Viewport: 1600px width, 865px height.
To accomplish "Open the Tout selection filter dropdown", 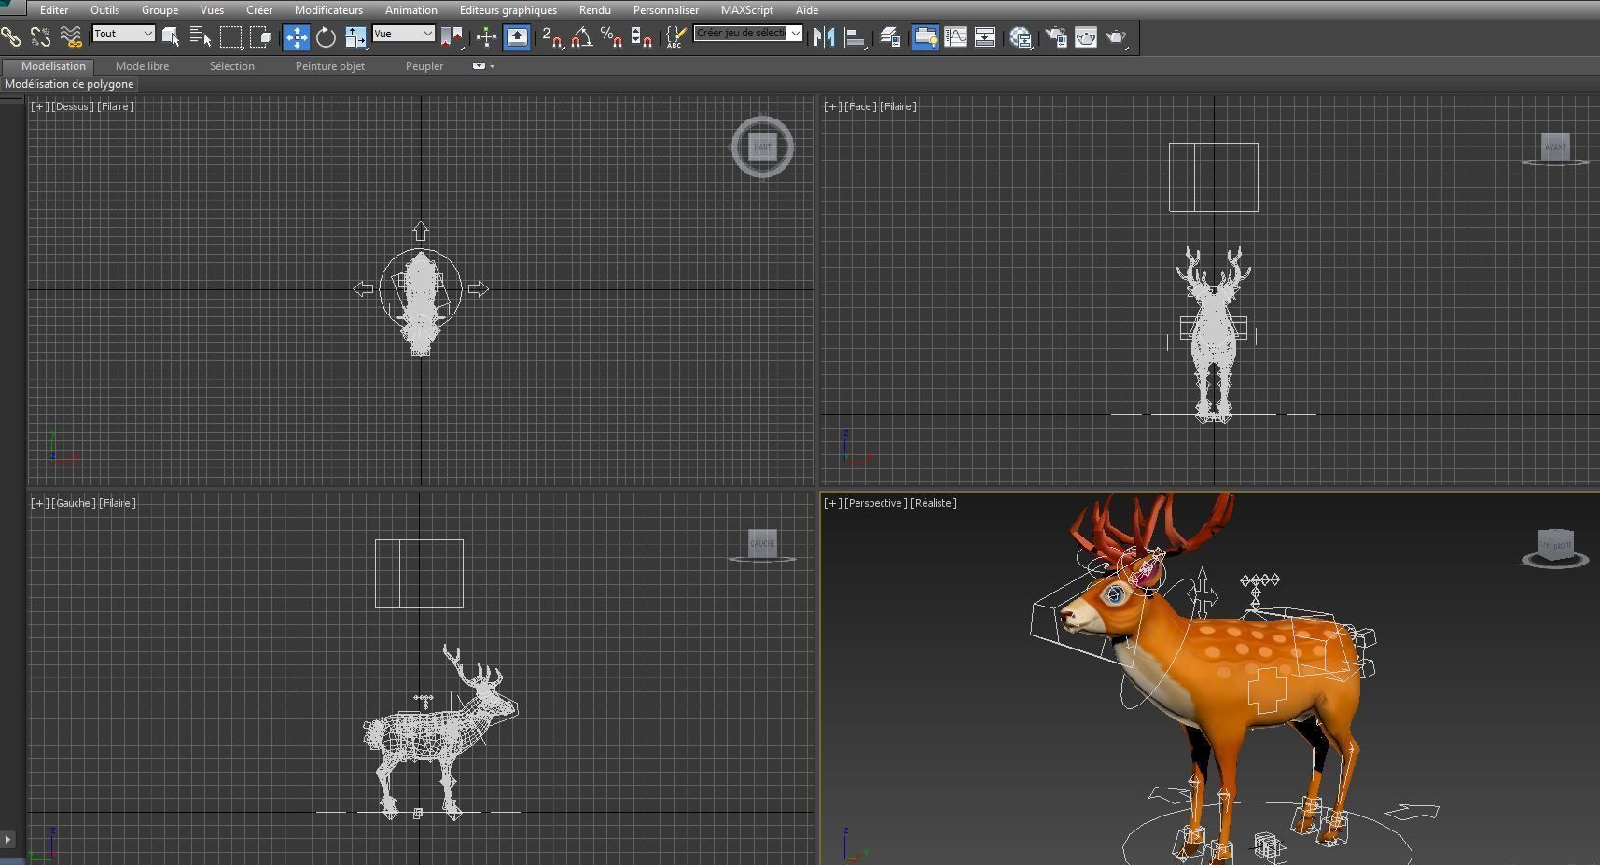I will click(123, 34).
